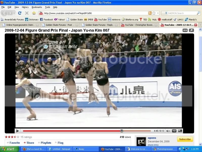The image size is (202, 152).
Task: Go to the Firefox home page icon
Action: point(34,13)
